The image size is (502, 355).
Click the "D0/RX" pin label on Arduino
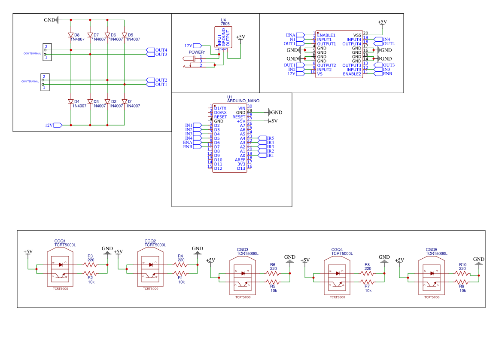pyautogui.click(x=220, y=113)
